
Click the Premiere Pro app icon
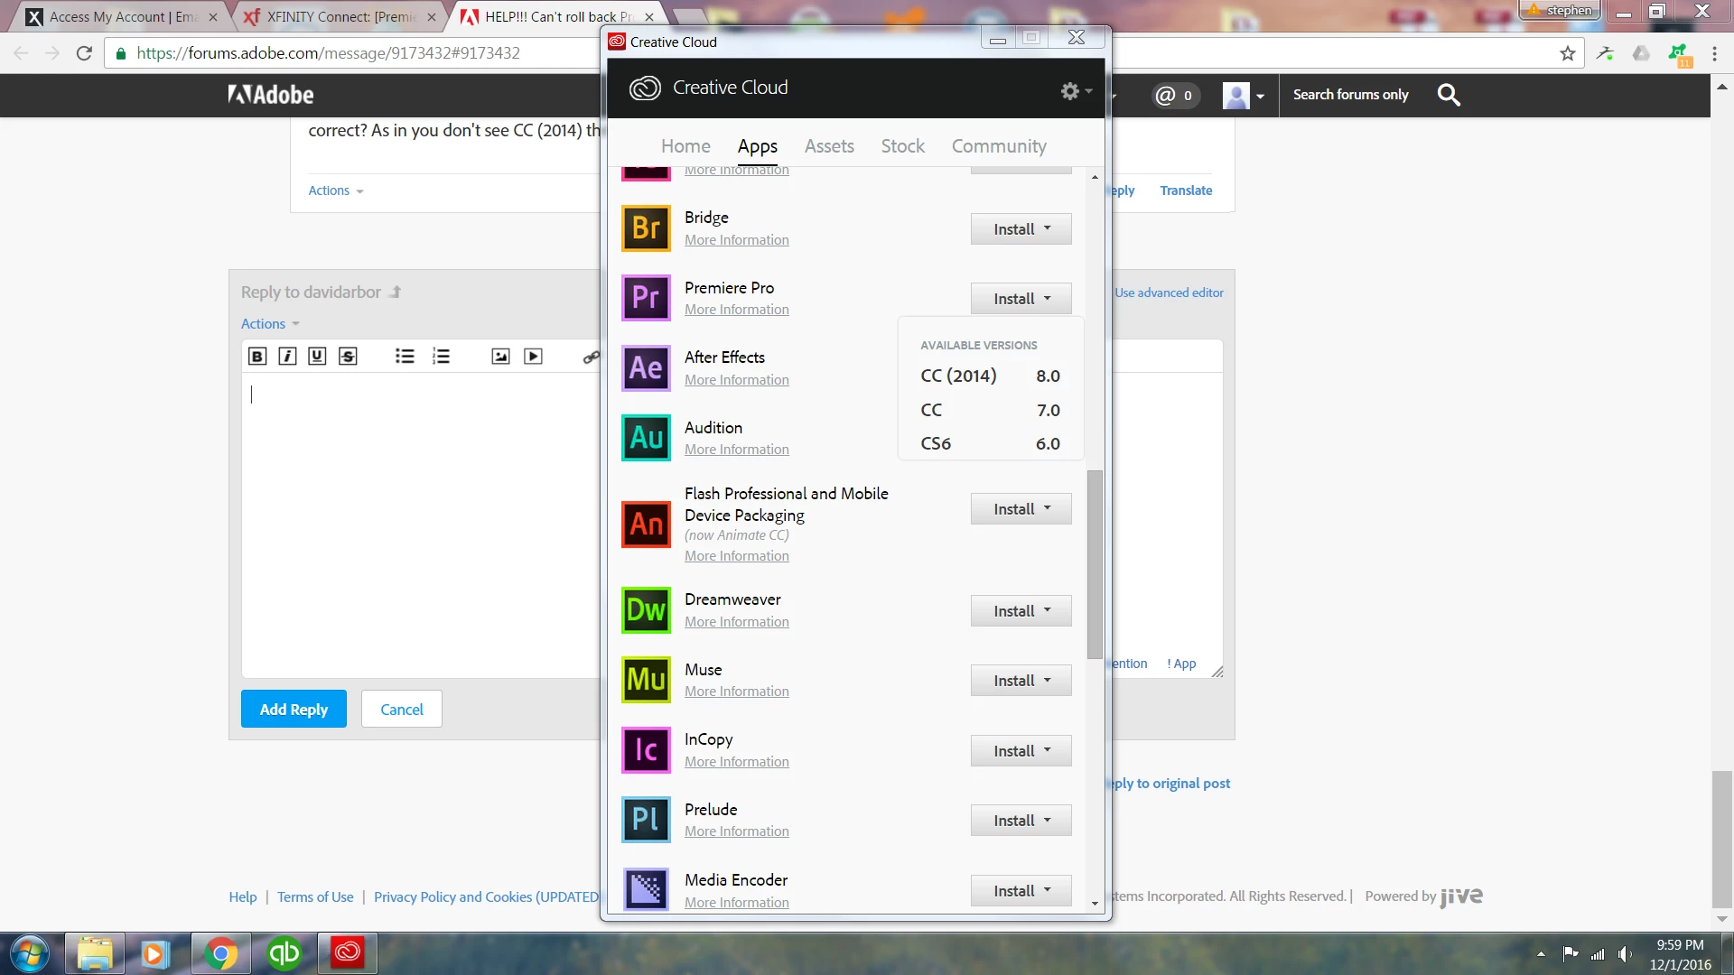646,298
